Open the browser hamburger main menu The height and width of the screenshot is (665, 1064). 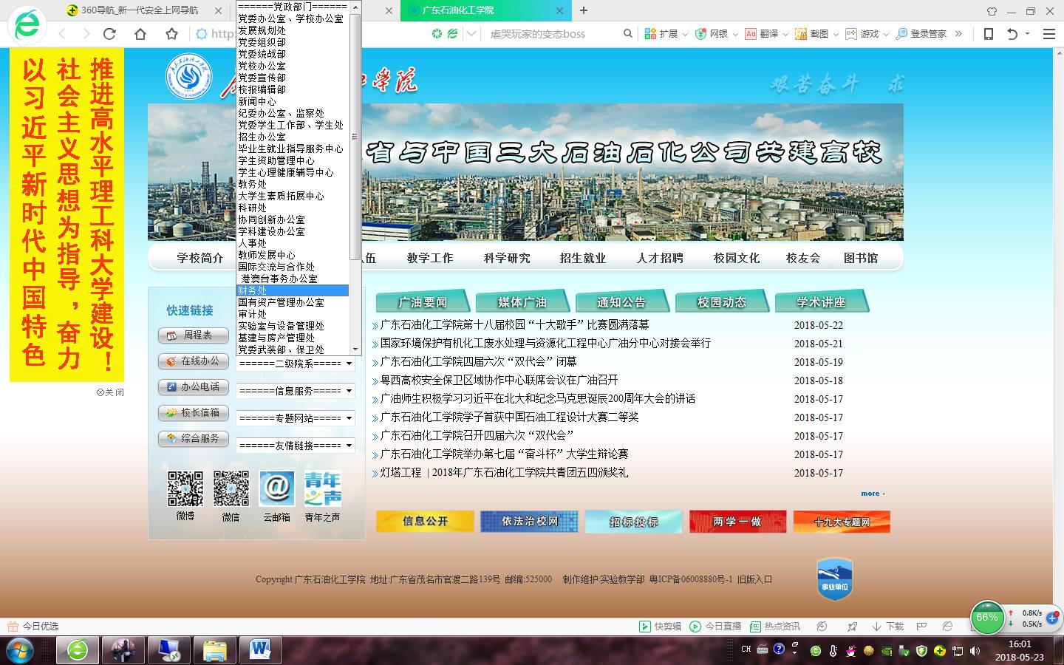click(1048, 33)
